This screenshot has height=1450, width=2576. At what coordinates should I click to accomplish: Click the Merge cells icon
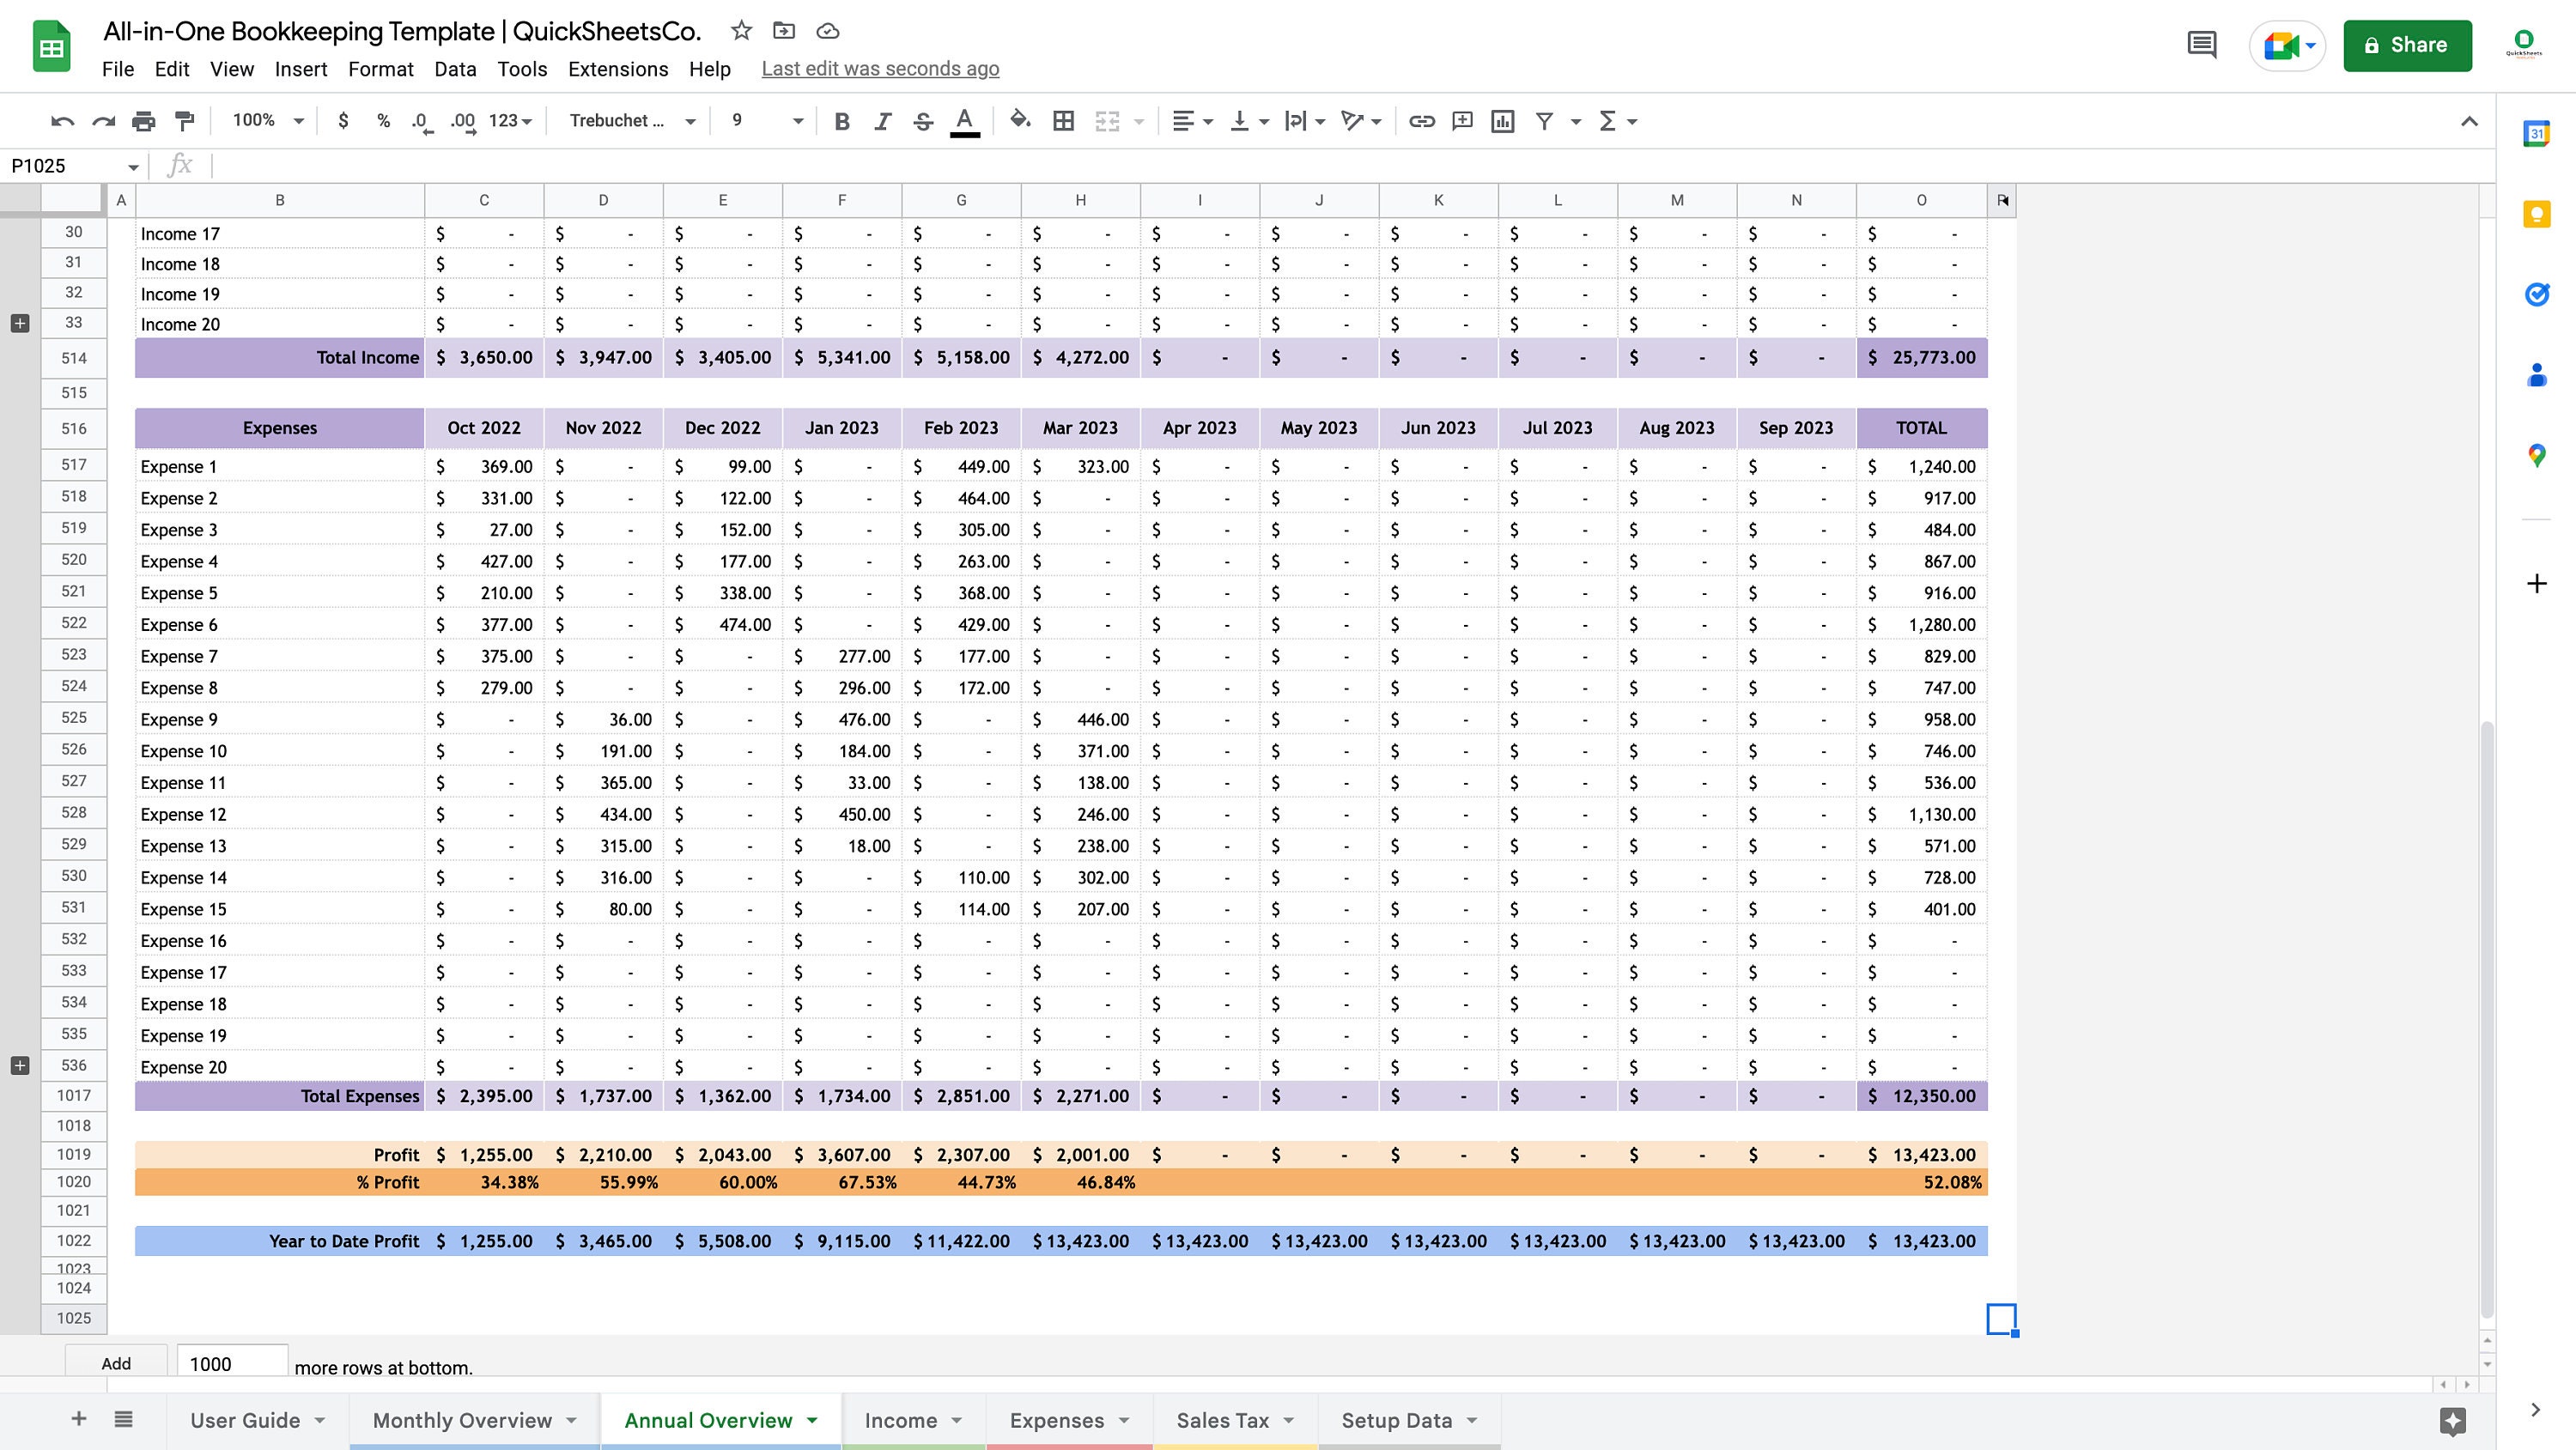pos(1107,121)
